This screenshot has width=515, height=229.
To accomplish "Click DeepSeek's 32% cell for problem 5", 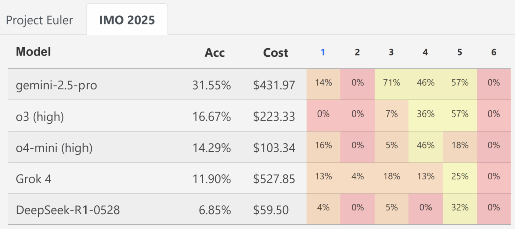I will pyautogui.click(x=460, y=208).
